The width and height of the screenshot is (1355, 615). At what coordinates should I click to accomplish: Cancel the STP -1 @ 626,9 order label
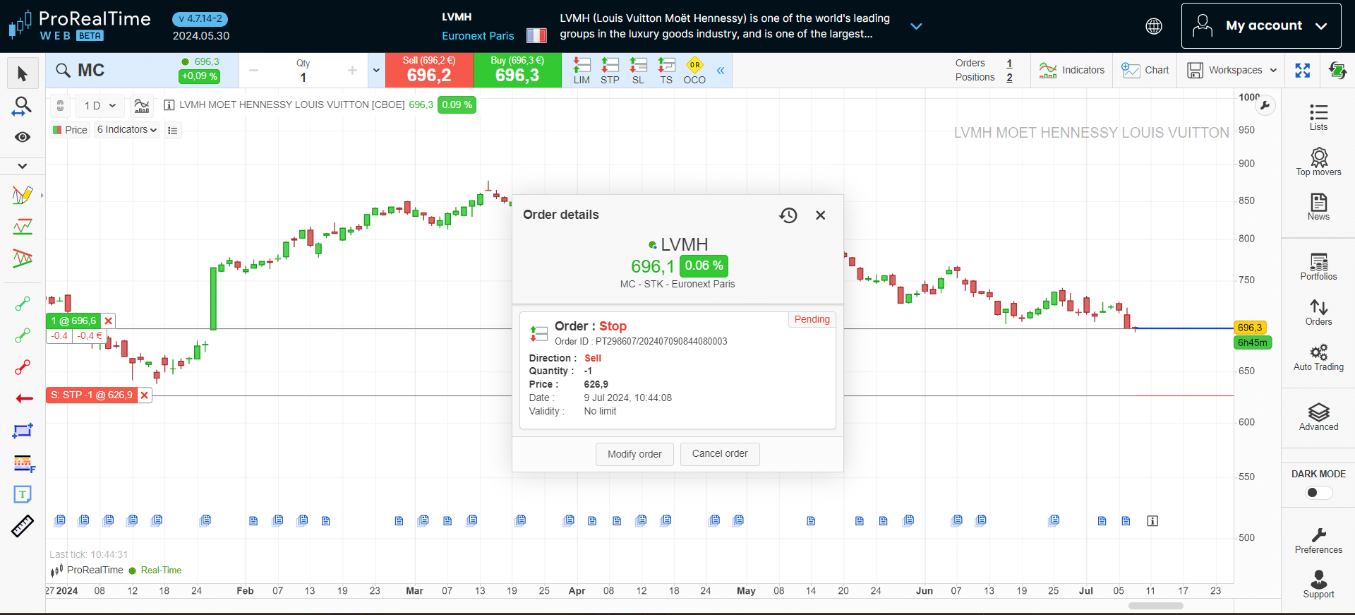click(x=144, y=395)
